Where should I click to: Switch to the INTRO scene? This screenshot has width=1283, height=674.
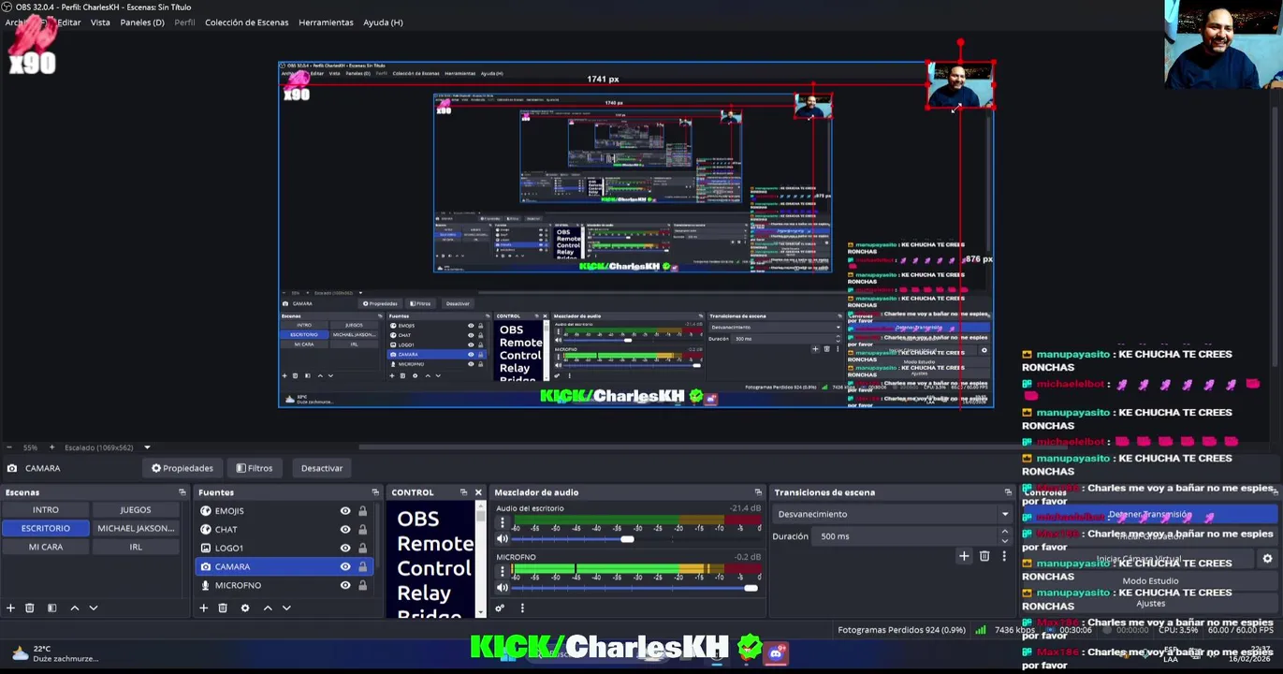46,510
